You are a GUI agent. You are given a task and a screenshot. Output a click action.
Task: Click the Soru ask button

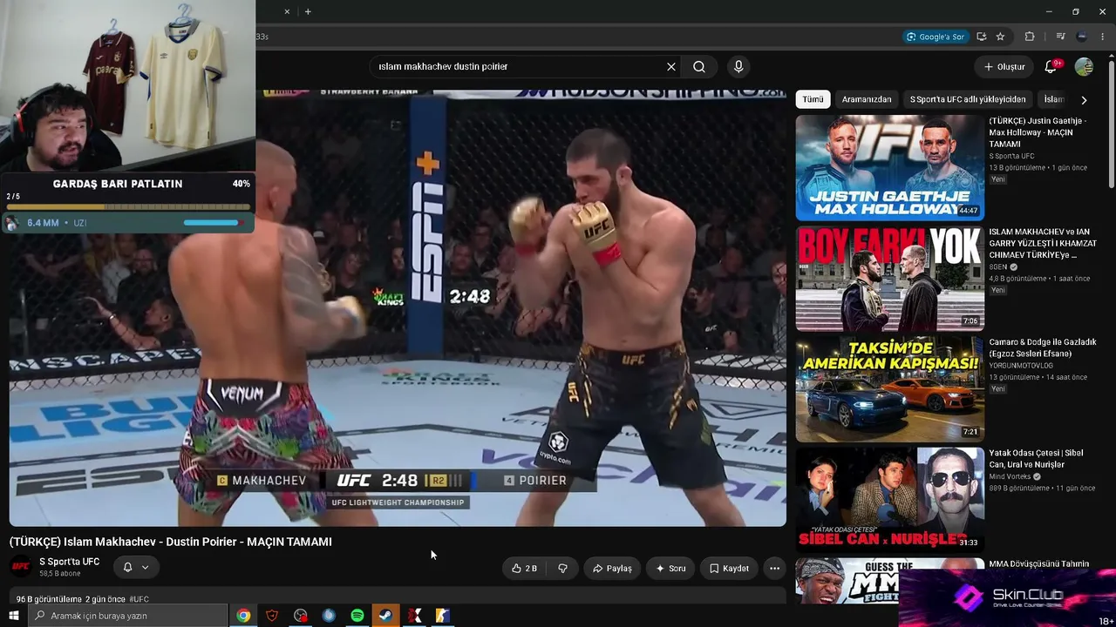670,569
